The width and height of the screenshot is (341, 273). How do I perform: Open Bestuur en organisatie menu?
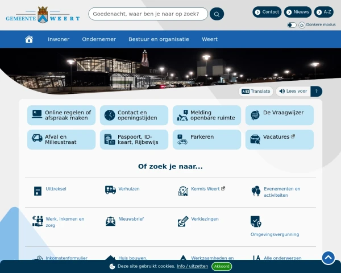[x=159, y=39]
